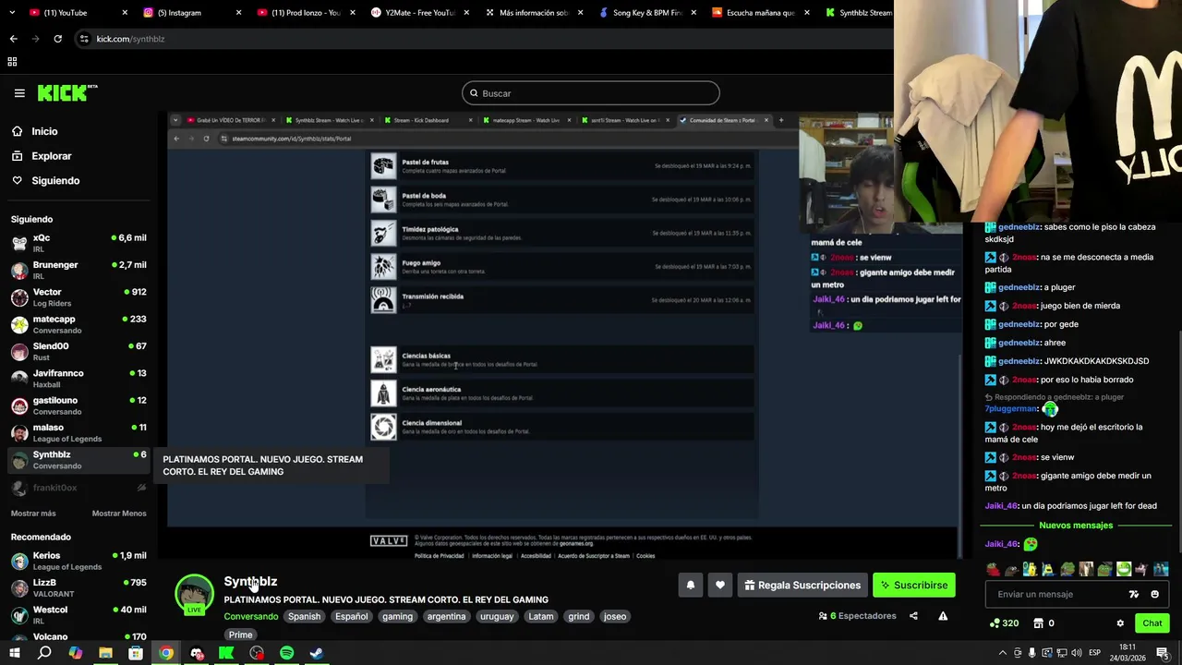Open the Kick logo home link
Viewport: 1182px width, 665px height.
[66, 92]
